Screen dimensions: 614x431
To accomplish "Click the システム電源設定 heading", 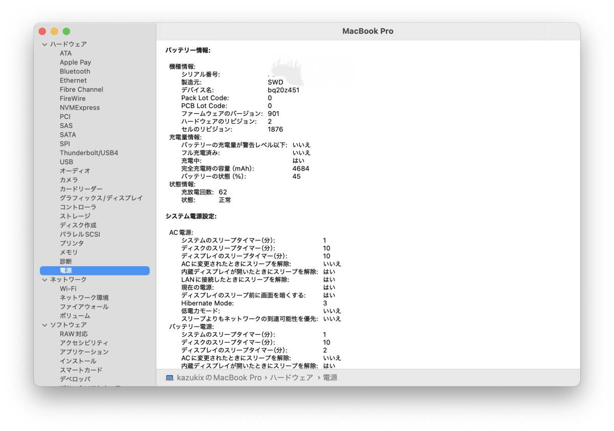I will (191, 217).
